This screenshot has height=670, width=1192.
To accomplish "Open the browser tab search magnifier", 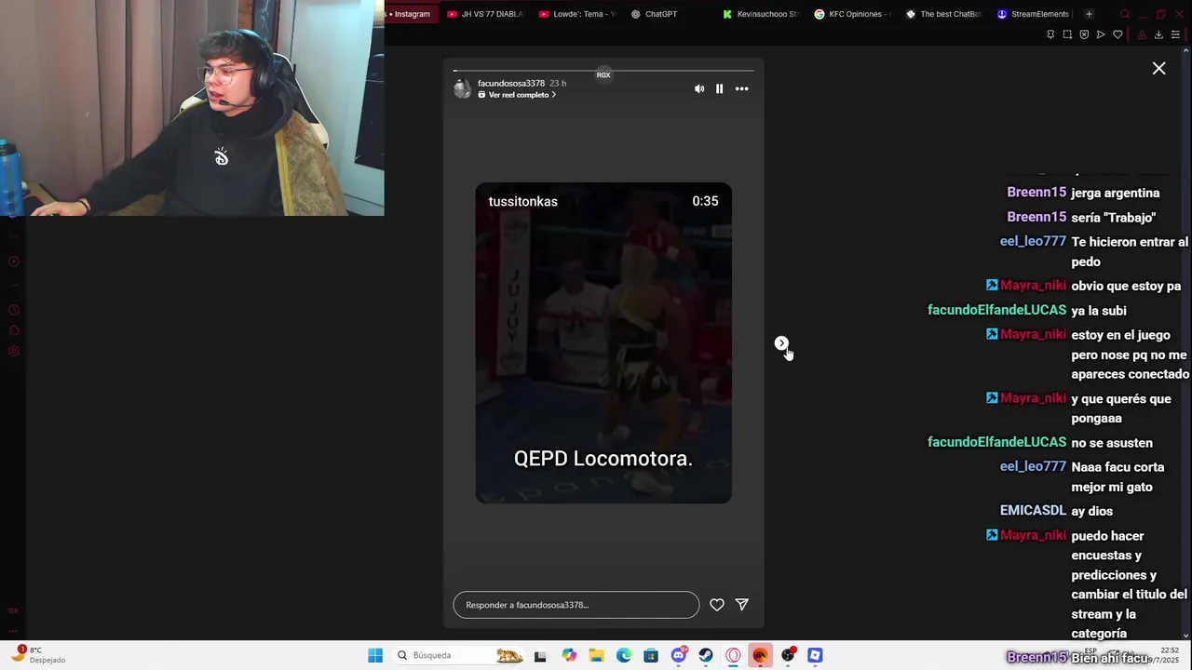I will (1125, 14).
